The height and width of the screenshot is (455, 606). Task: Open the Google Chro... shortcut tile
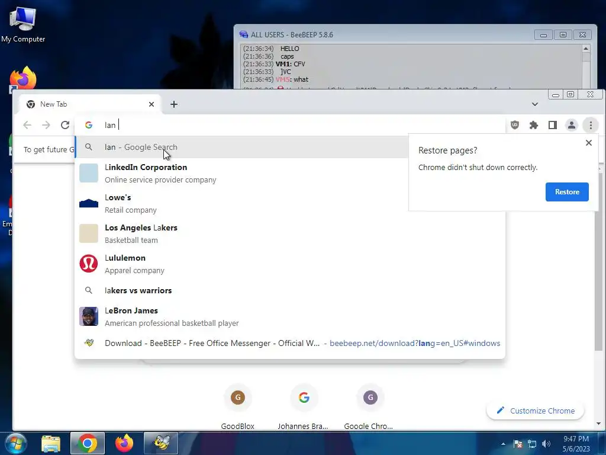click(370, 406)
